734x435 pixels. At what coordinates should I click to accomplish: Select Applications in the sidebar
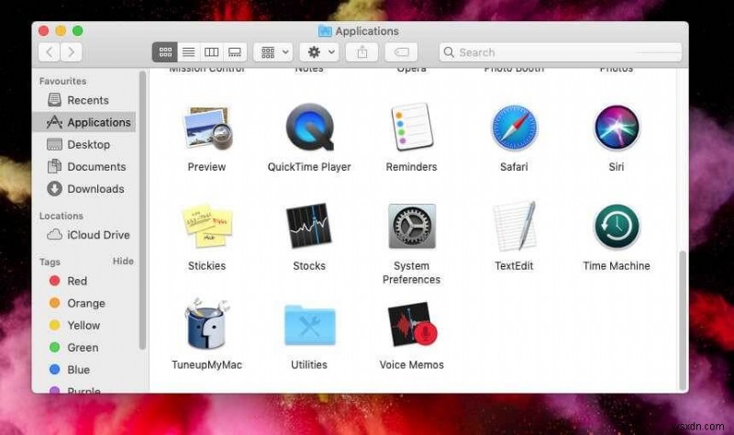(84, 122)
